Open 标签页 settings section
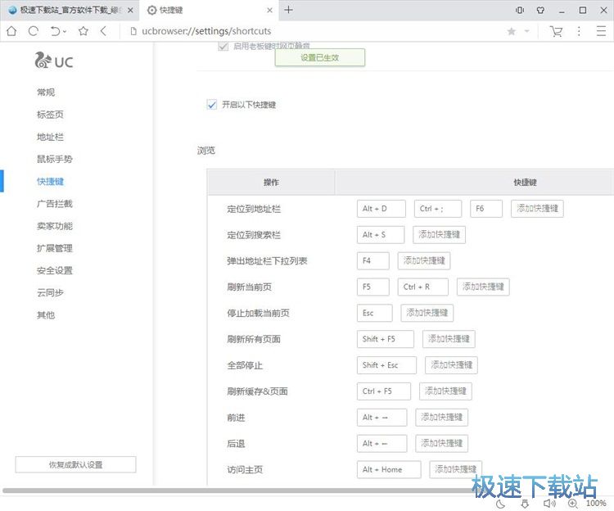This screenshot has height=511, width=614. (x=50, y=115)
